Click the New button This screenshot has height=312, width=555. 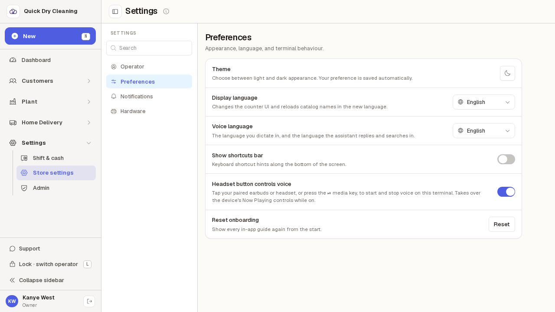tap(50, 36)
